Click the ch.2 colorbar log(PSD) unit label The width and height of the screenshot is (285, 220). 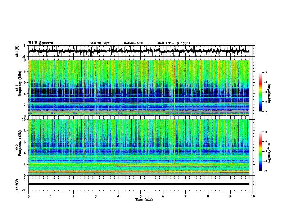pos(270,153)
